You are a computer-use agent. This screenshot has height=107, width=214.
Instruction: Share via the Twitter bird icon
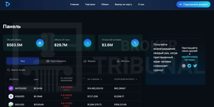(x=195, y=66)
